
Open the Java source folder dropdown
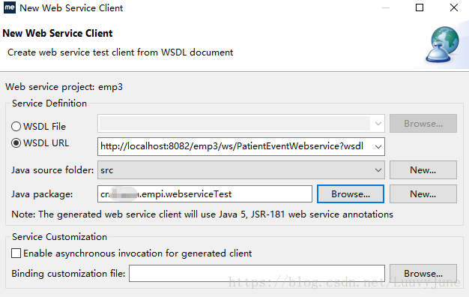(378, 170)
